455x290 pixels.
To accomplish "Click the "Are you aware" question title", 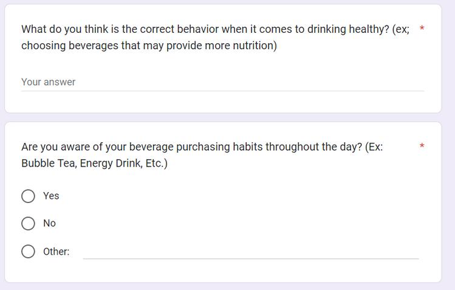I will pos(202,155).
